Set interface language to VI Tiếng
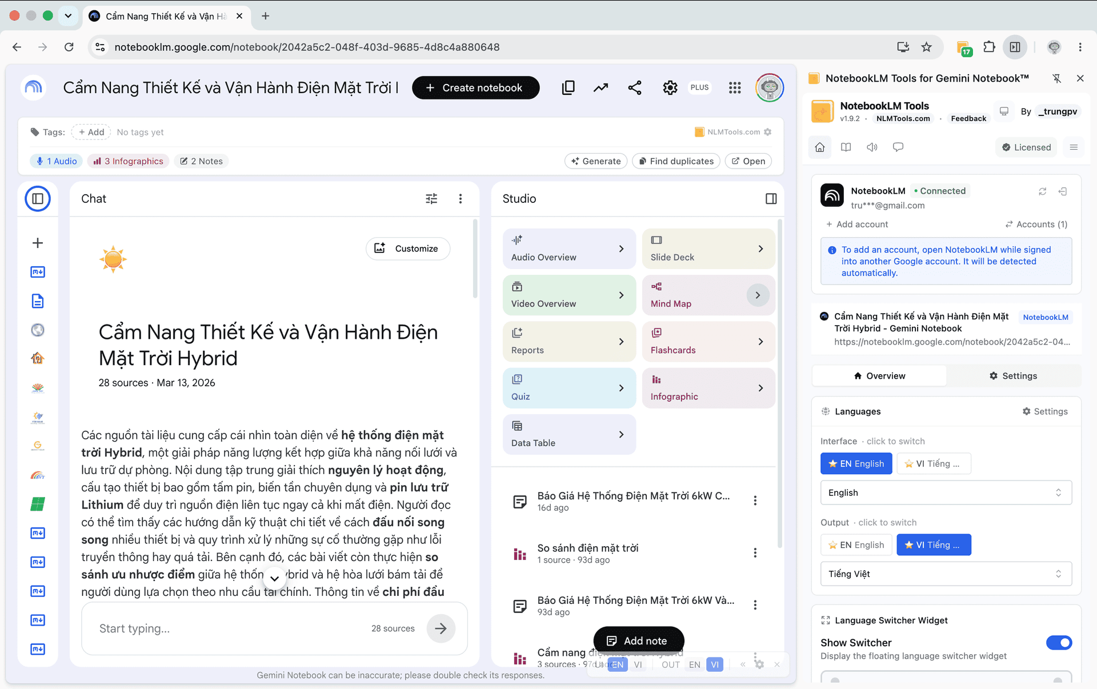This screenshot has height=689, width=1097. 934,463
